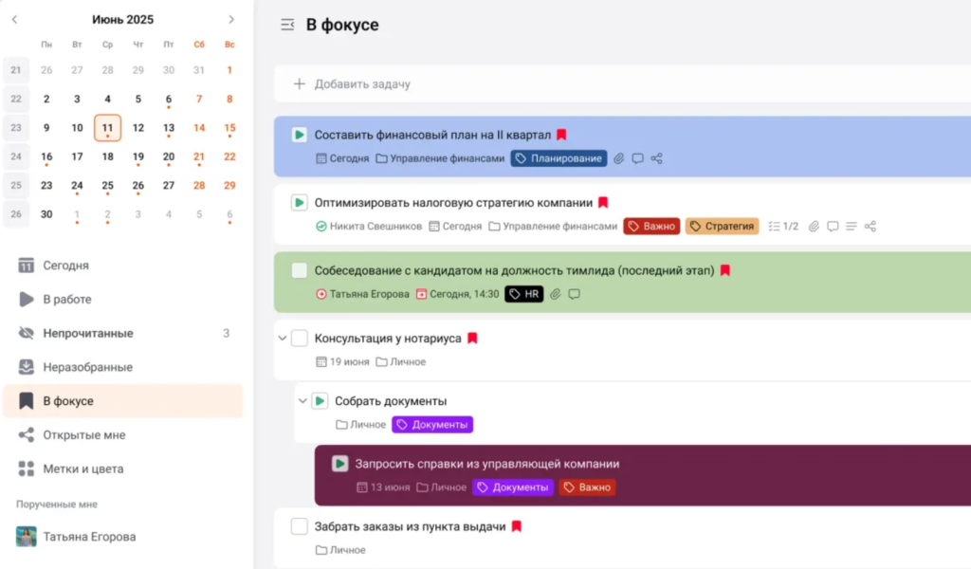The height and width of the screenshot is (569, 971).
Task: Select В фокусе section in sidebar
Action: 123,401
